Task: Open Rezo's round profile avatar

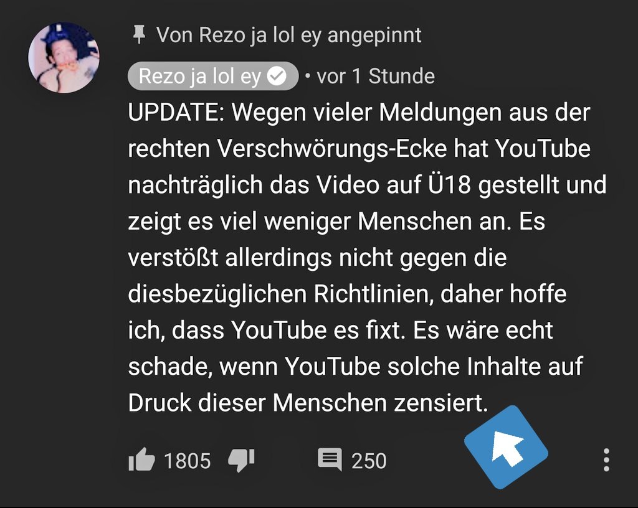Action: [64, 58]
